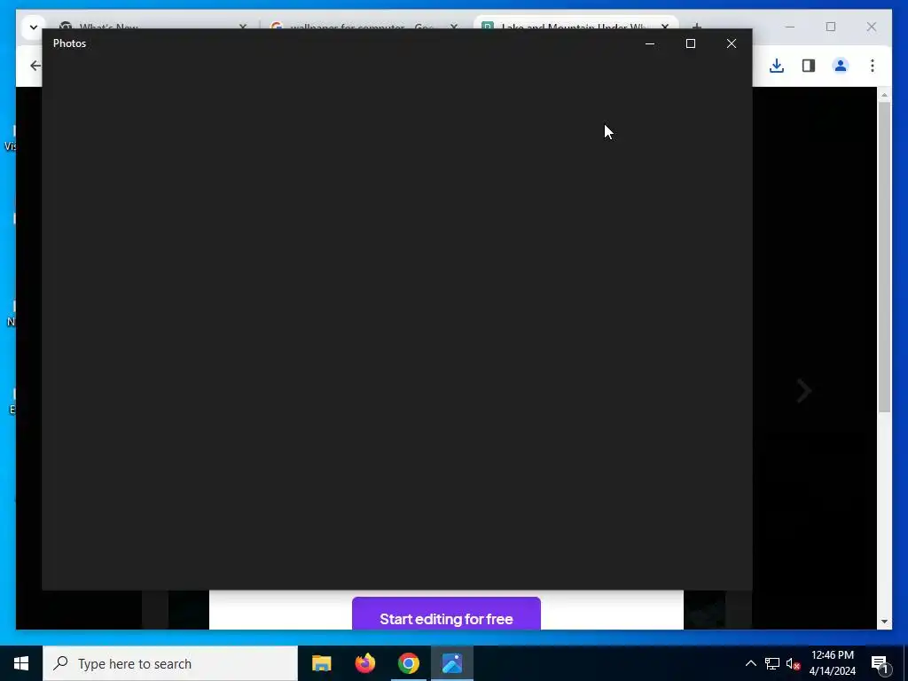Close the Google search tab
The height and width of the screenshot is (681, 908).
point(454,25)
